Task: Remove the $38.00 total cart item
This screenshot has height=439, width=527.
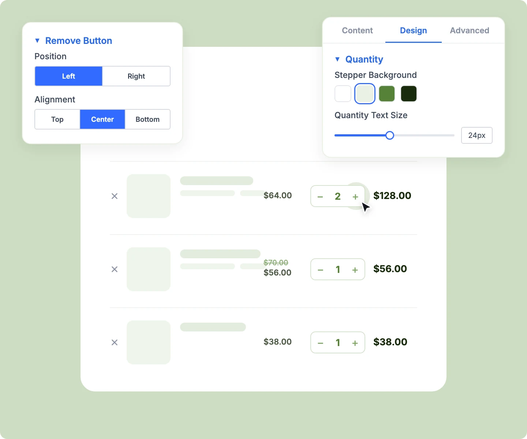Action: (115, 342)
